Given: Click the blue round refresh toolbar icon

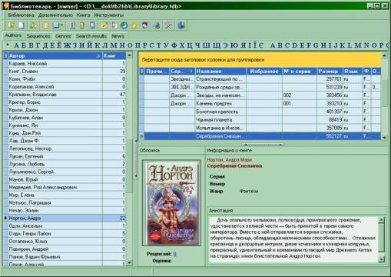Looking at the screenshot, I should click(x=124, y=25).
